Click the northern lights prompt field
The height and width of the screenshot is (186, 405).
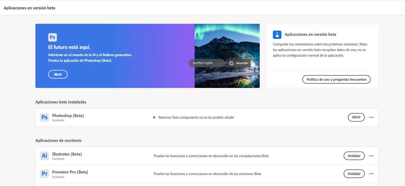tap(207, 63)
